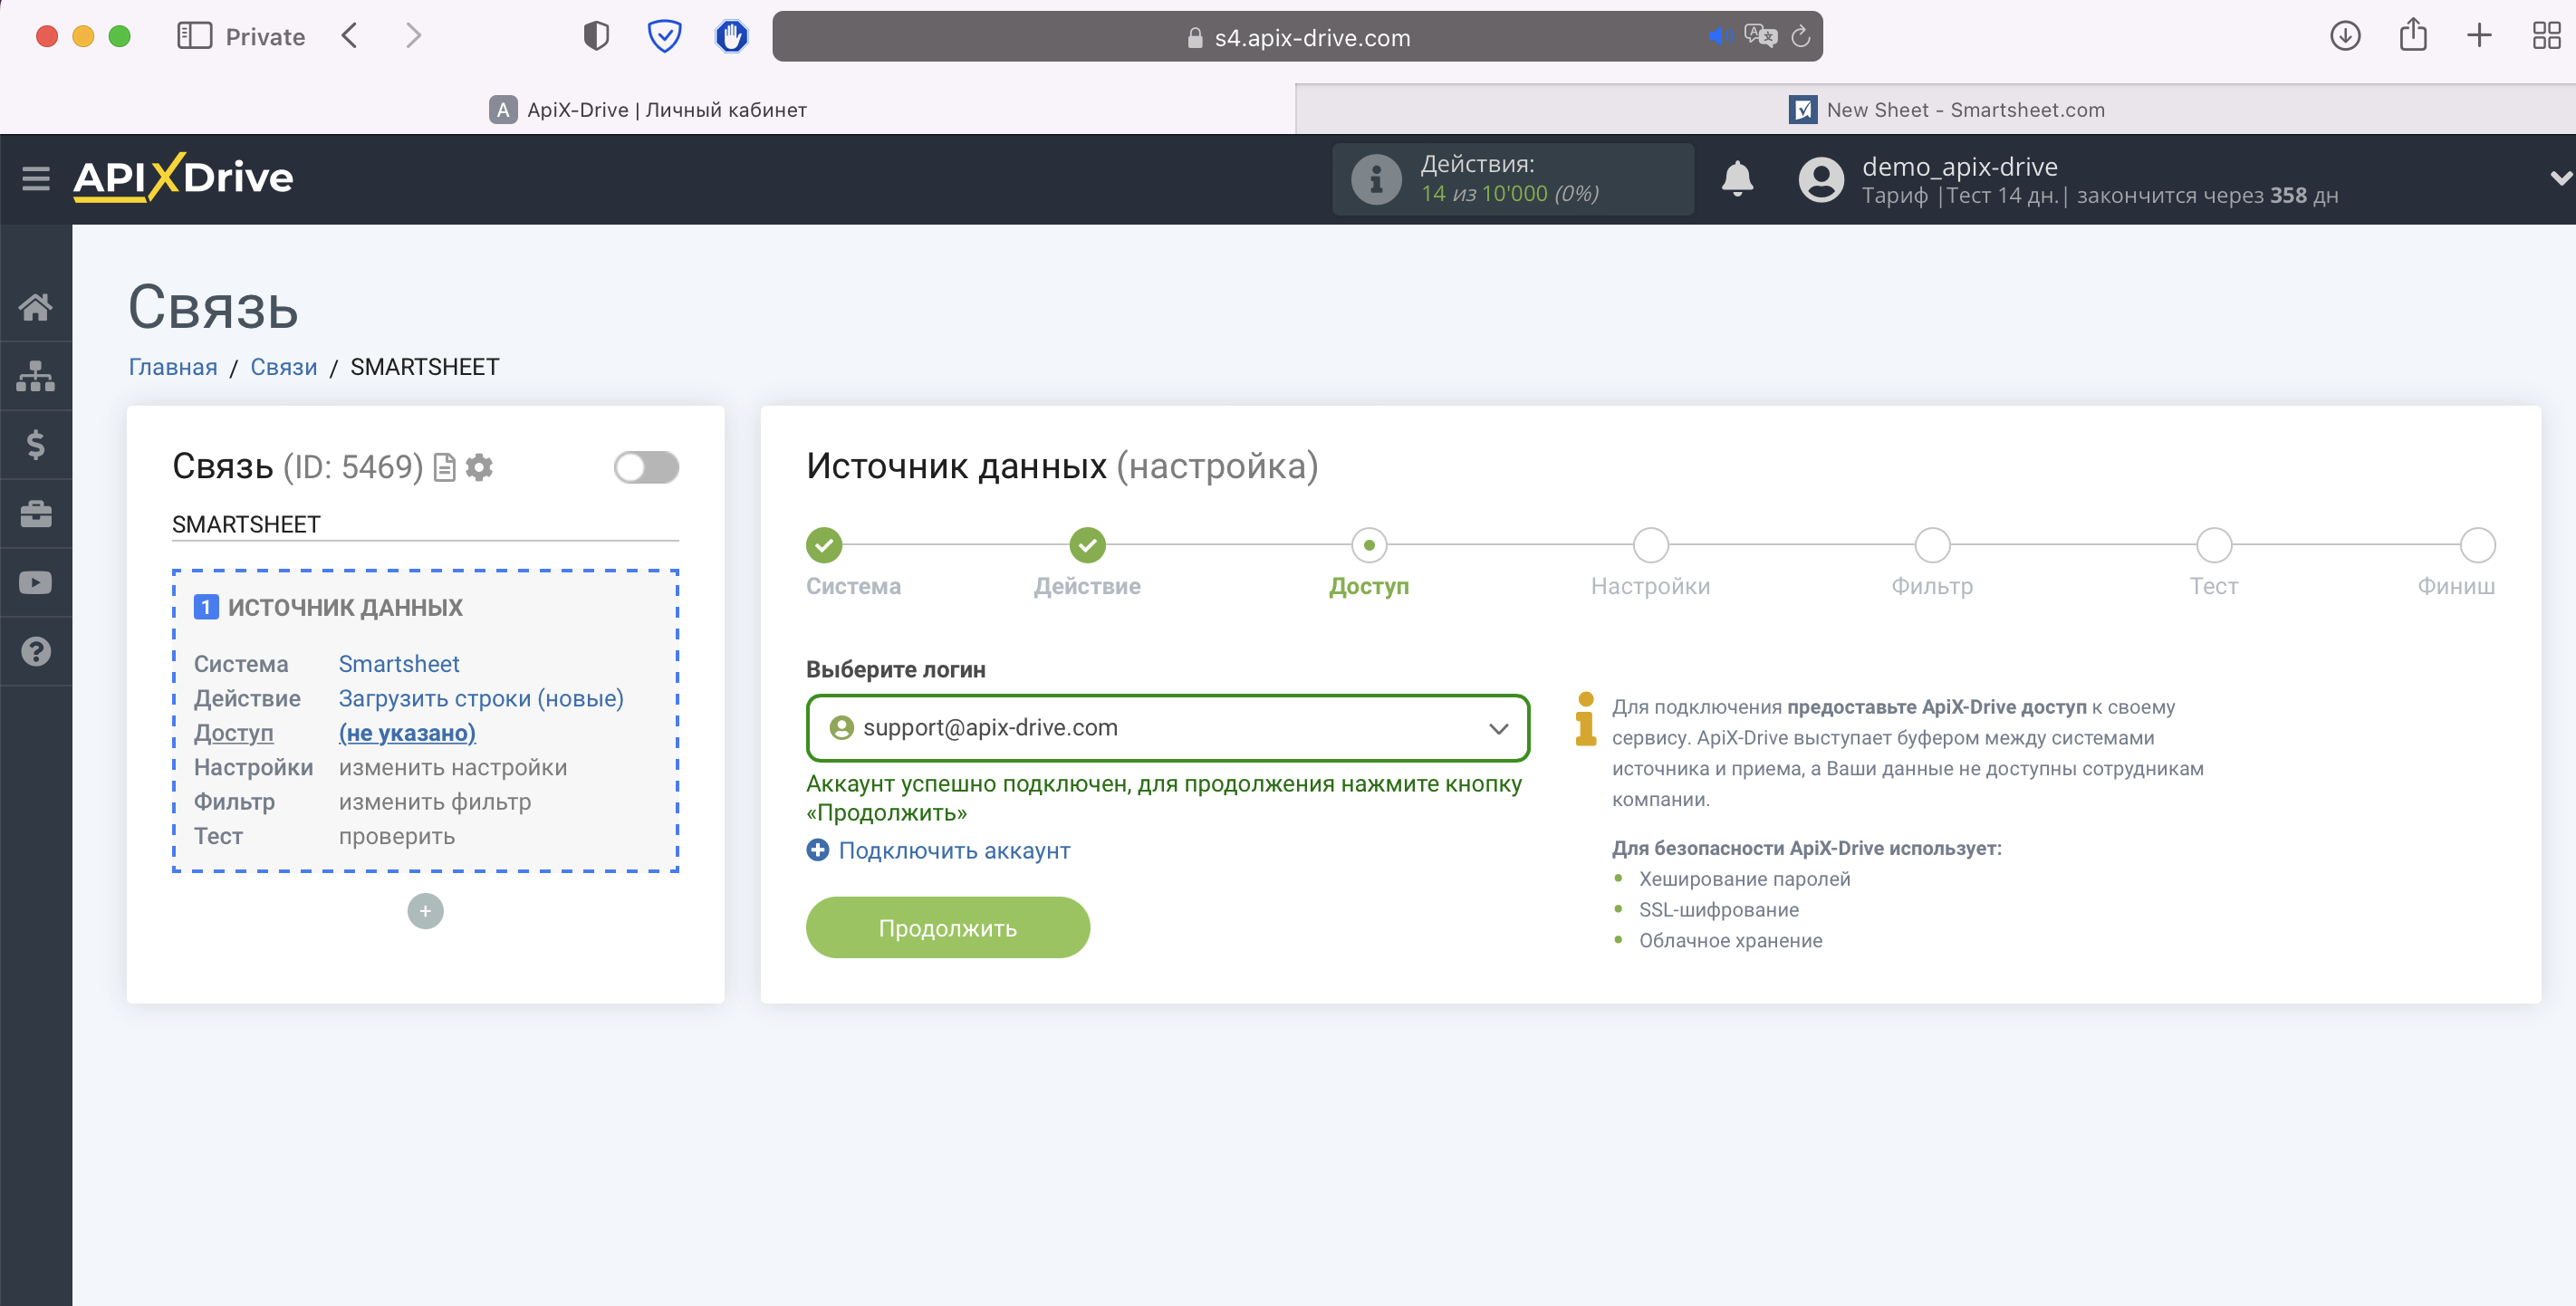Open the connection notes document icon

[x=445, y=467]
